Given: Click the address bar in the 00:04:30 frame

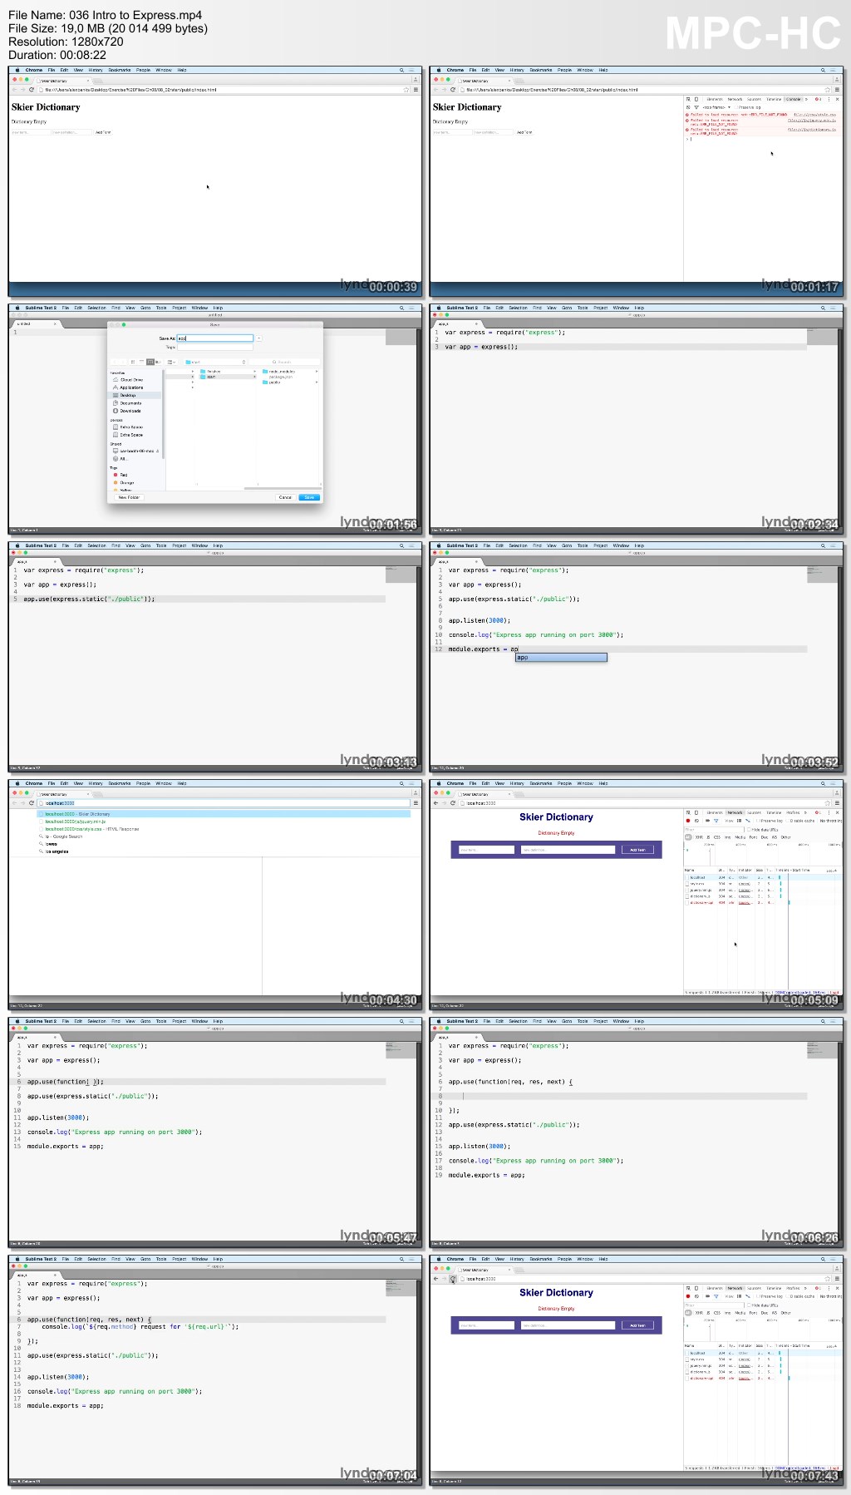Looking at the screenshot, I should 224,803.
